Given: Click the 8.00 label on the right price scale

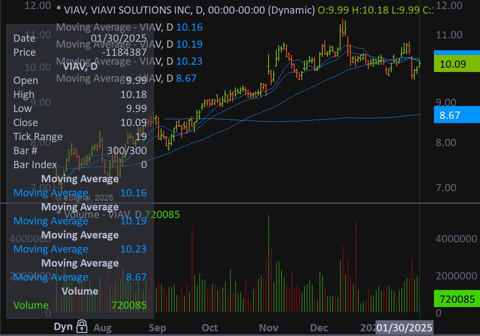Looking at the screenshot, I should coord(446,143).
